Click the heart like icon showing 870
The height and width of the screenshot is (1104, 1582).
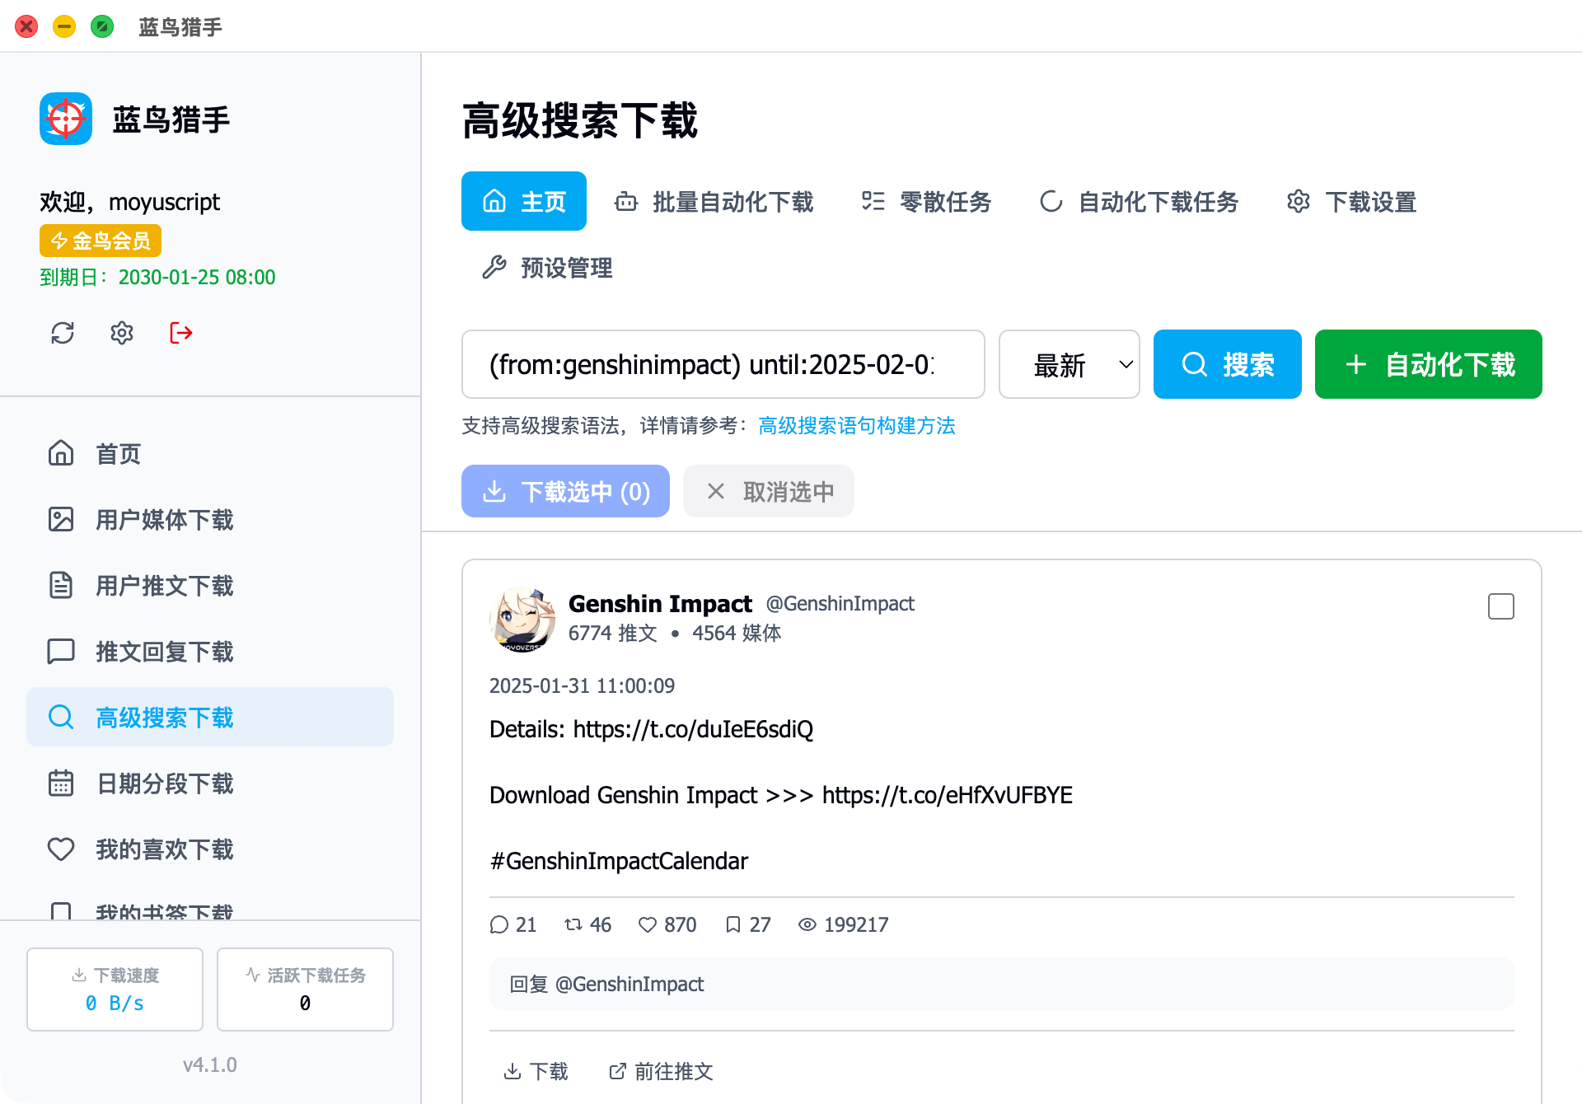coord(648,924)
